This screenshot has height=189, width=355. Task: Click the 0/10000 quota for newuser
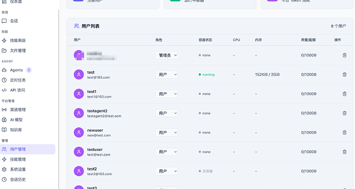click(x=309, y=133)
